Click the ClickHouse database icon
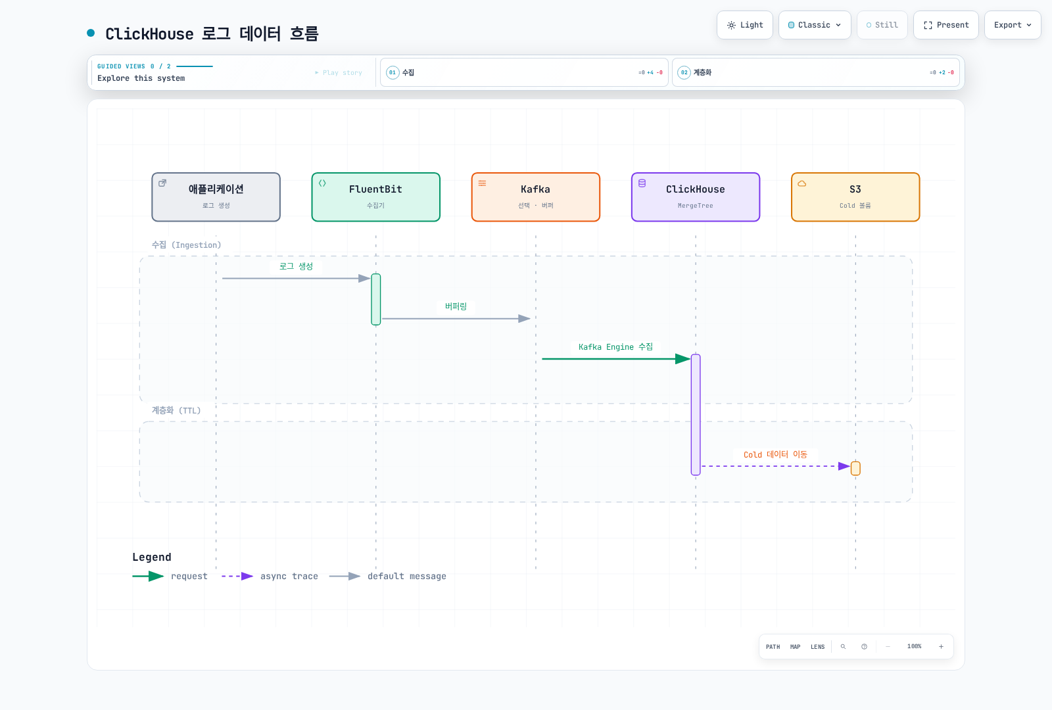 point(642,183)
